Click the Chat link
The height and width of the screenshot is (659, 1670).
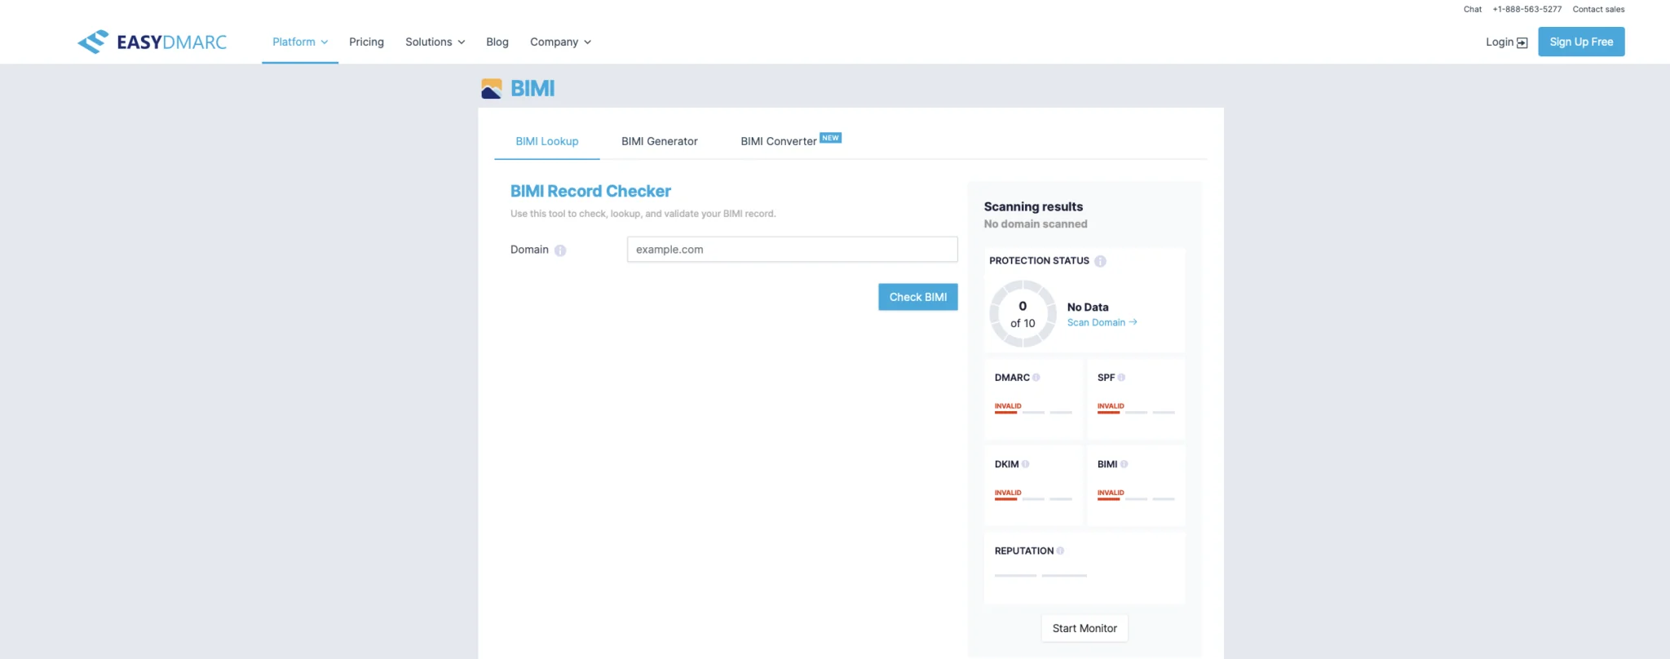(1473, 9)
